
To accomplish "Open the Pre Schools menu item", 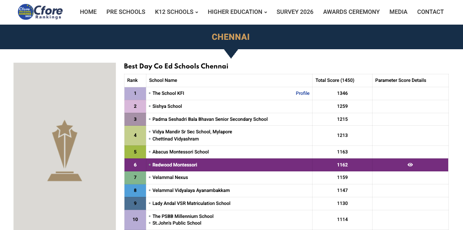I will click(x=126, y=12).
